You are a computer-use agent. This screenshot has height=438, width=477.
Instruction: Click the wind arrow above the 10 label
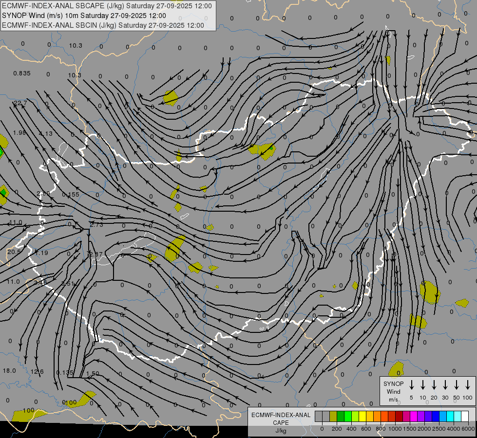click(x=423, y=384)
